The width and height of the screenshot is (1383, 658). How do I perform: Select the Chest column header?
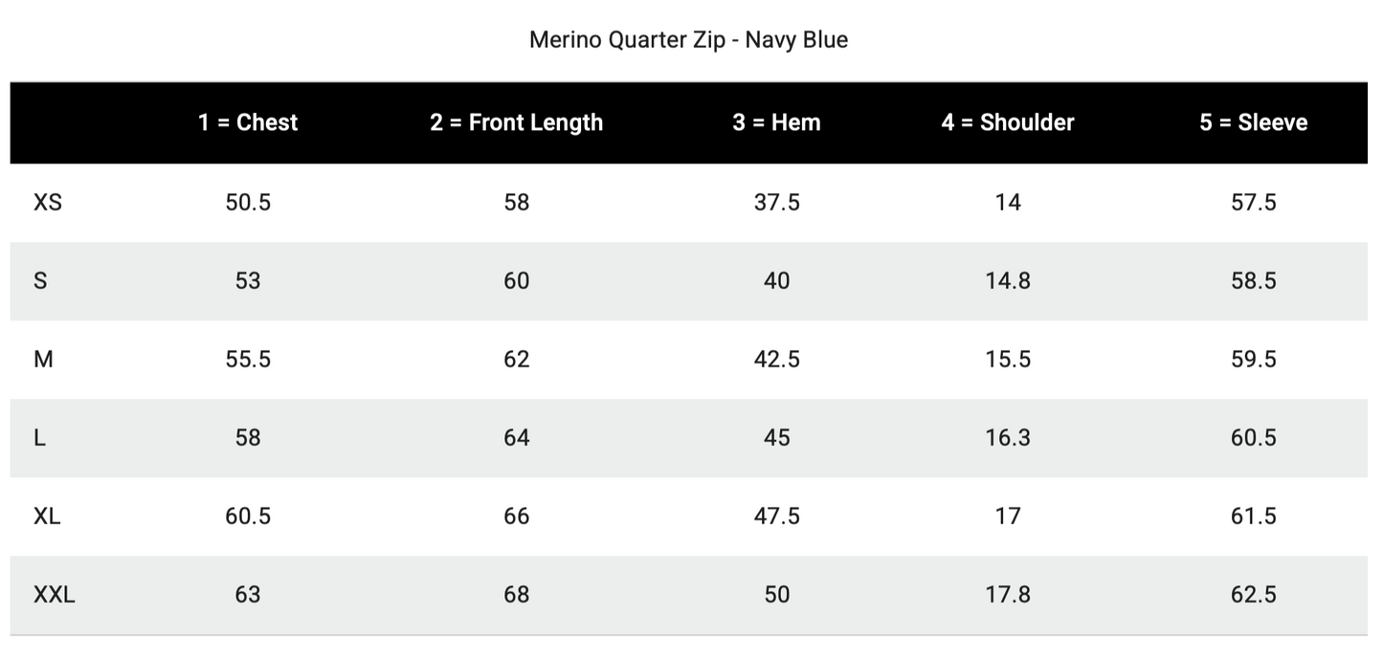248,122
